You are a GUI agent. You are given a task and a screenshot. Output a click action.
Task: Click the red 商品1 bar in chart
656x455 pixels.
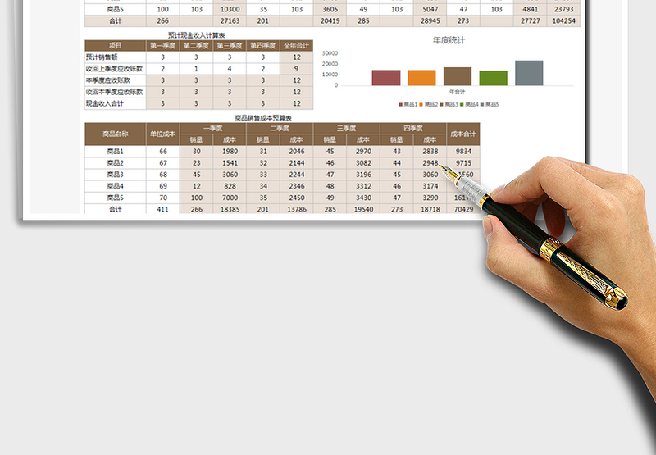pyautogui.click(x=385, y=77)
